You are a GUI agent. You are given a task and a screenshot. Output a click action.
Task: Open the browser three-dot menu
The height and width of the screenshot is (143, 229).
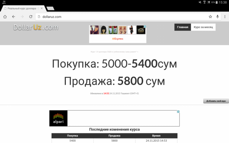(x=225, y=17)
